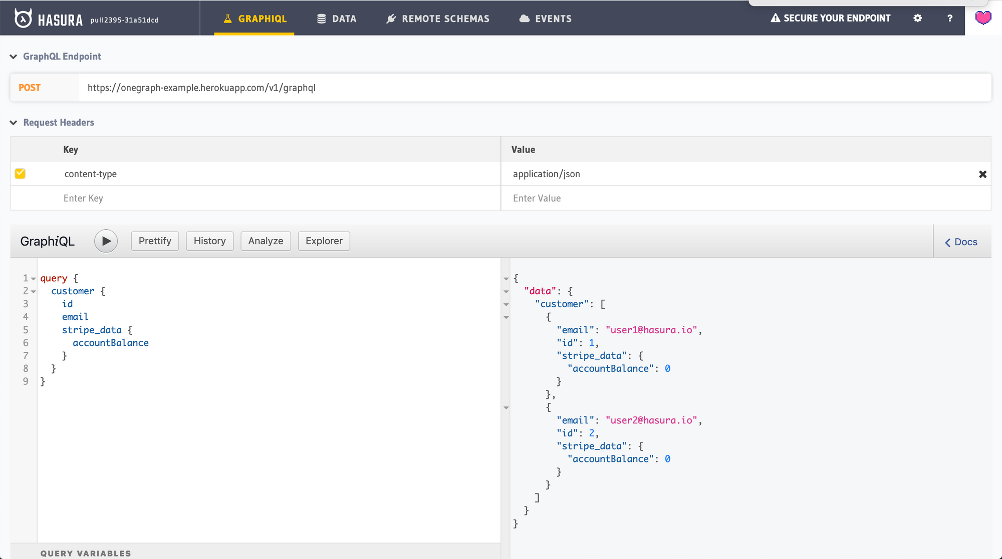Click the Key column header
The height and width of the screenshot is (559, 1002).
click(x=71, y=150)
